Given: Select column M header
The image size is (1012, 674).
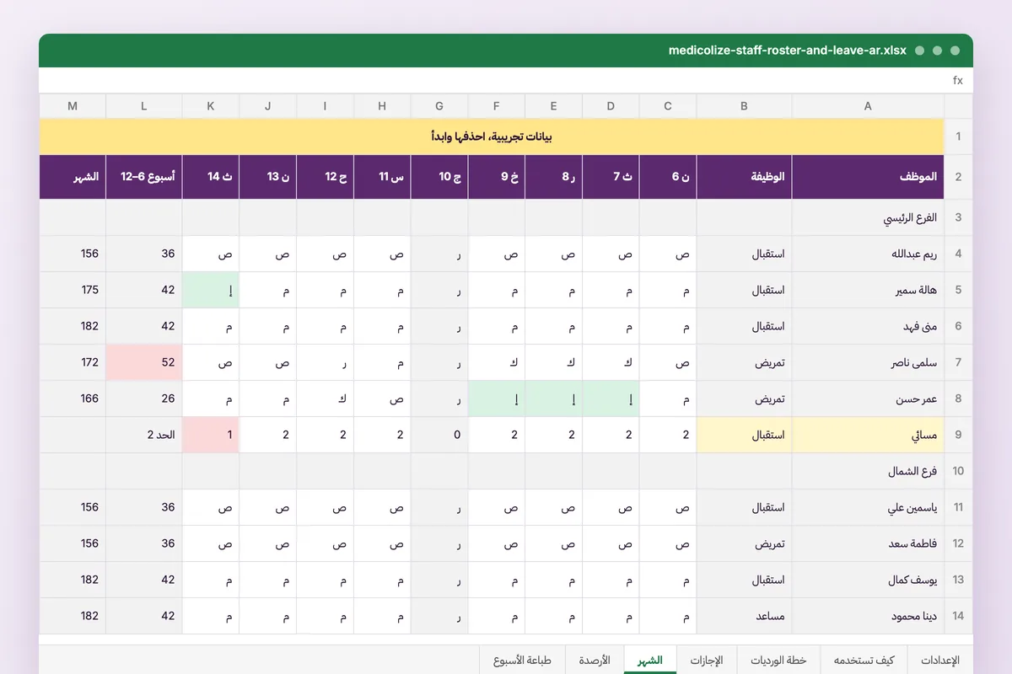Looking at the screenshot, I should [73, 106].
